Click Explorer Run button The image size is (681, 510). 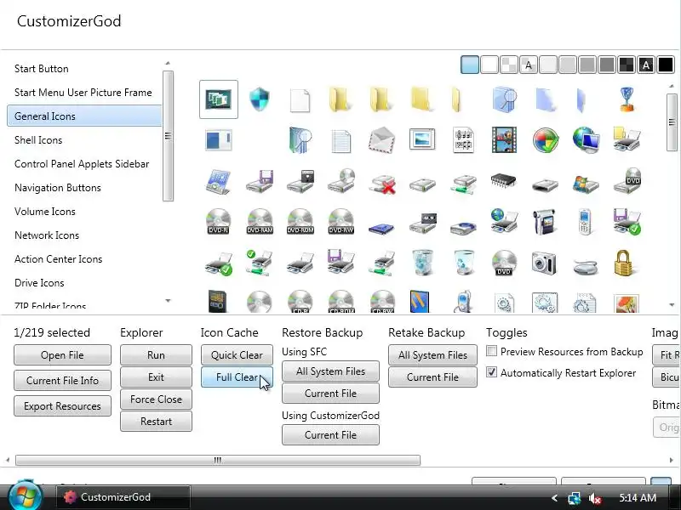tap(156, 354)
